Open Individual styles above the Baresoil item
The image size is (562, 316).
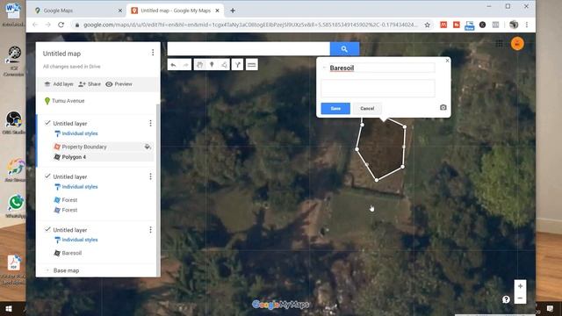tap(80, 240)
